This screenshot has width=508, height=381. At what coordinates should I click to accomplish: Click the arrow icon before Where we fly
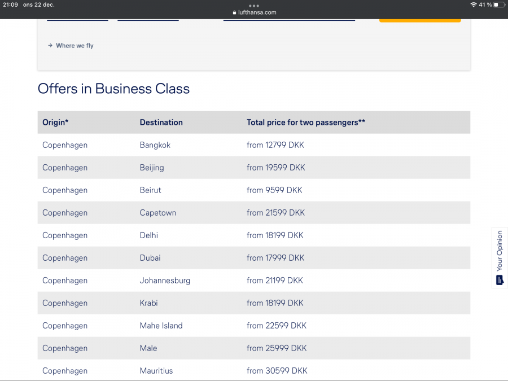click(x=50, y=46)
